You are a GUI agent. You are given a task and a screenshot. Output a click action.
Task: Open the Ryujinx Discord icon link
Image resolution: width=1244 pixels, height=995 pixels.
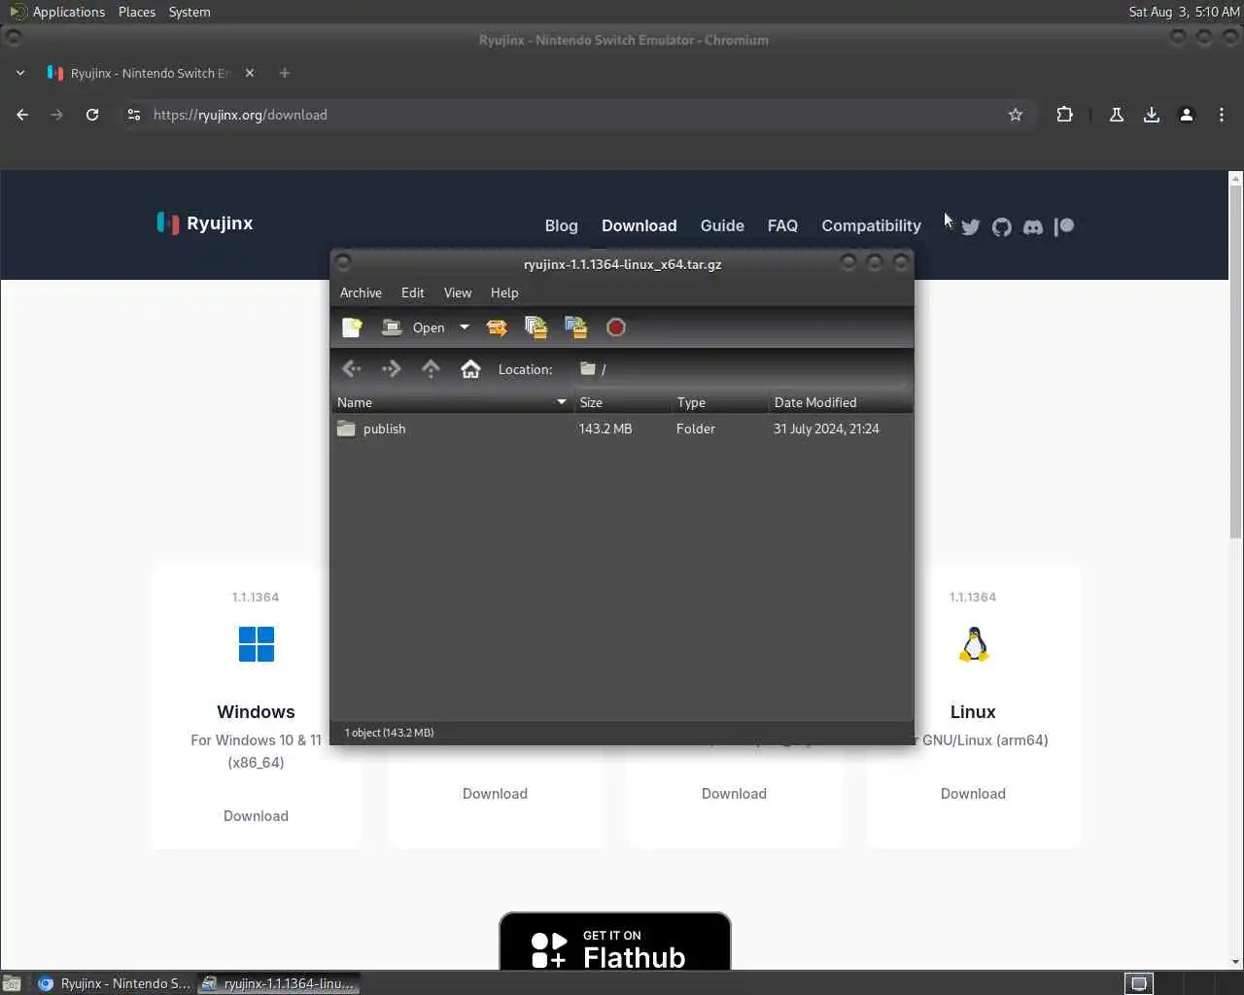click(1033, 226)
